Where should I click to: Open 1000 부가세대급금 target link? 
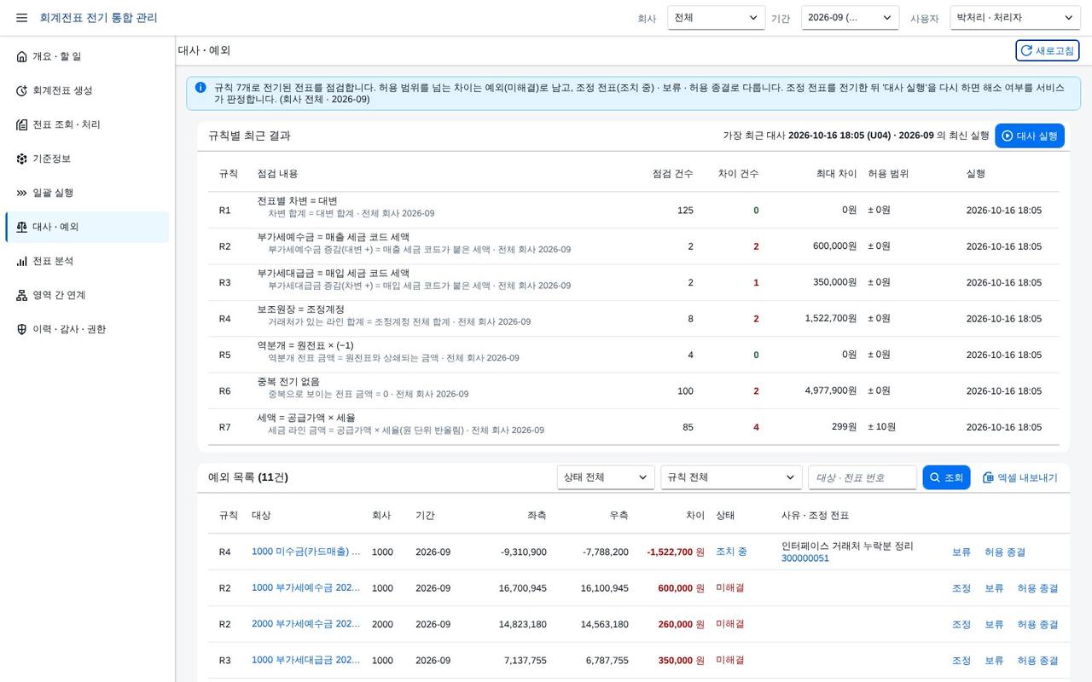point(305,660)
